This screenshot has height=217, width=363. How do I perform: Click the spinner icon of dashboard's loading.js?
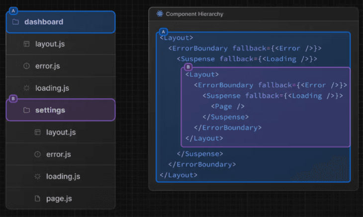click(x=26, y=88)
